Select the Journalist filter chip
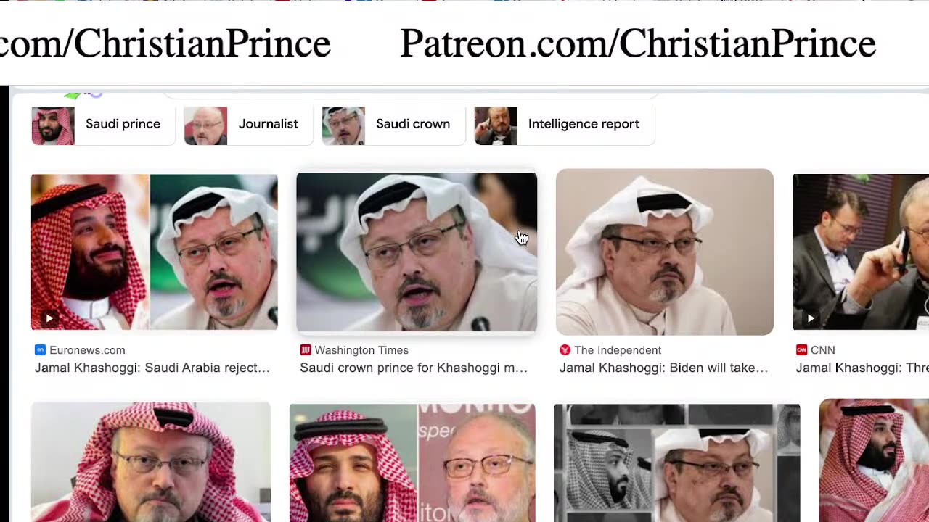 [x=248, y=125]
